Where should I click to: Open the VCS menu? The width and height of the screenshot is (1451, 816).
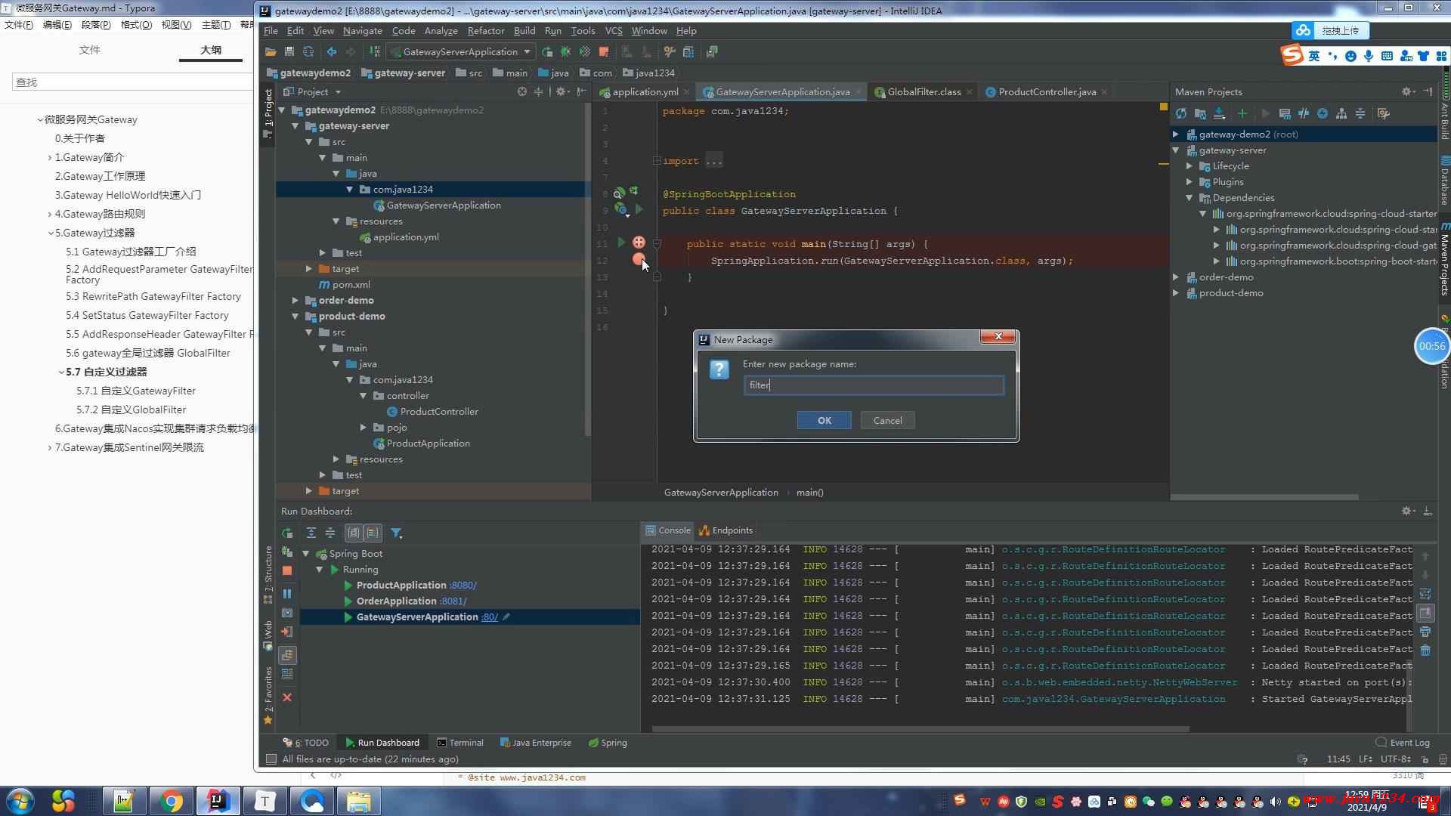[x=614, y=30]
